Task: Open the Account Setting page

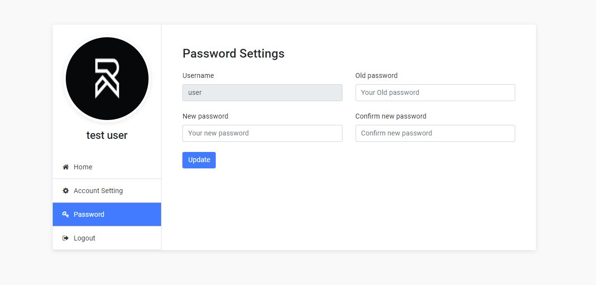Action: 98,191
